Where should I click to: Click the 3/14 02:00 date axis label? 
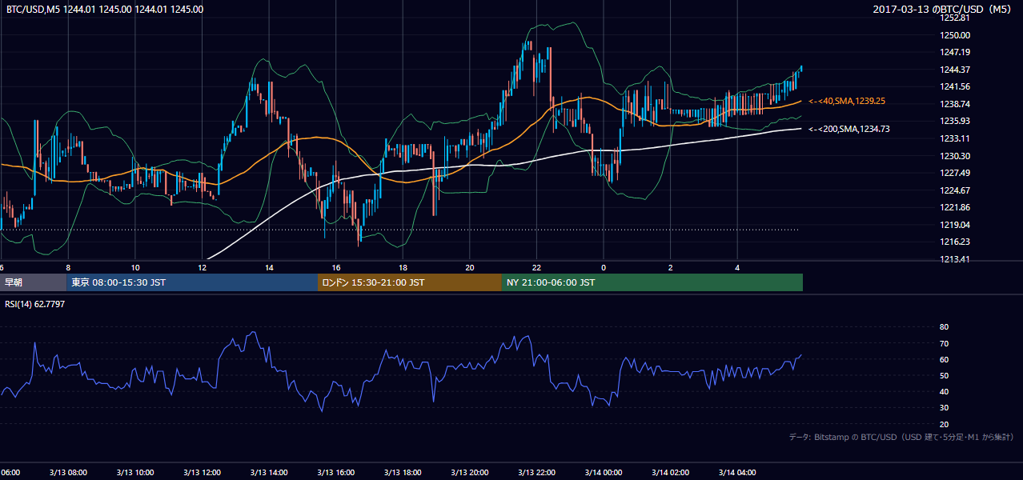(x=671, y=472)
